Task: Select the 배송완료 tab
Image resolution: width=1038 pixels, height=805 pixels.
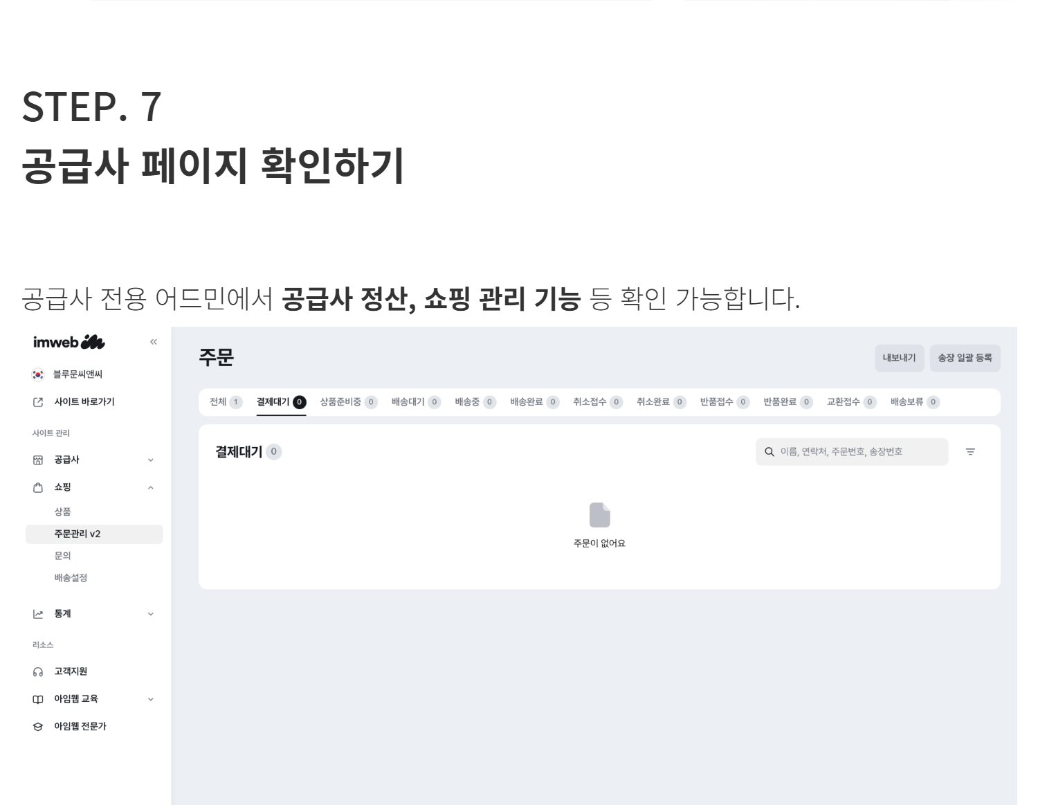Action: pos(534,402)
